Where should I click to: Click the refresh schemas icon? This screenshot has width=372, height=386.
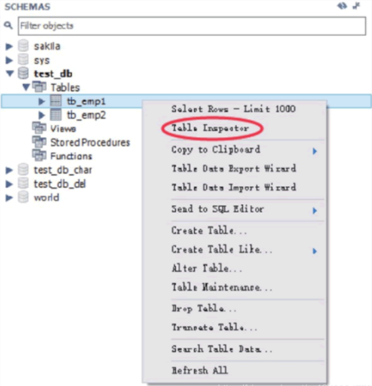tap(342, 6)
